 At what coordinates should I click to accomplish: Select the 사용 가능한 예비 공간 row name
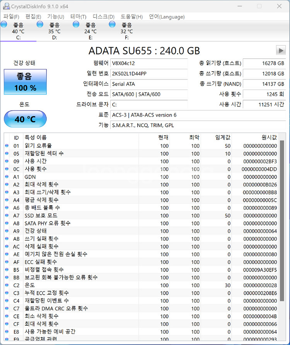(x=50, y=331)
